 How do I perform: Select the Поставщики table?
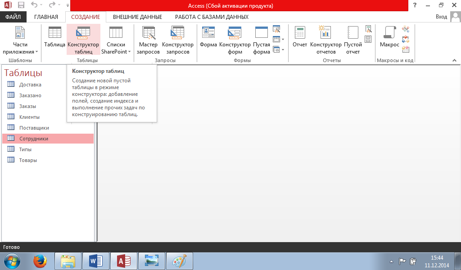48,128
